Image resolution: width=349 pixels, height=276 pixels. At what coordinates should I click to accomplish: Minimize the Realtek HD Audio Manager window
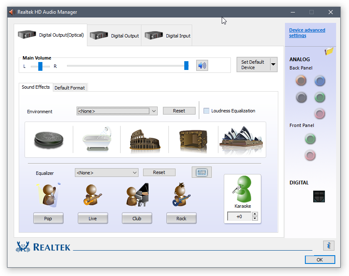tap(293, 12)
